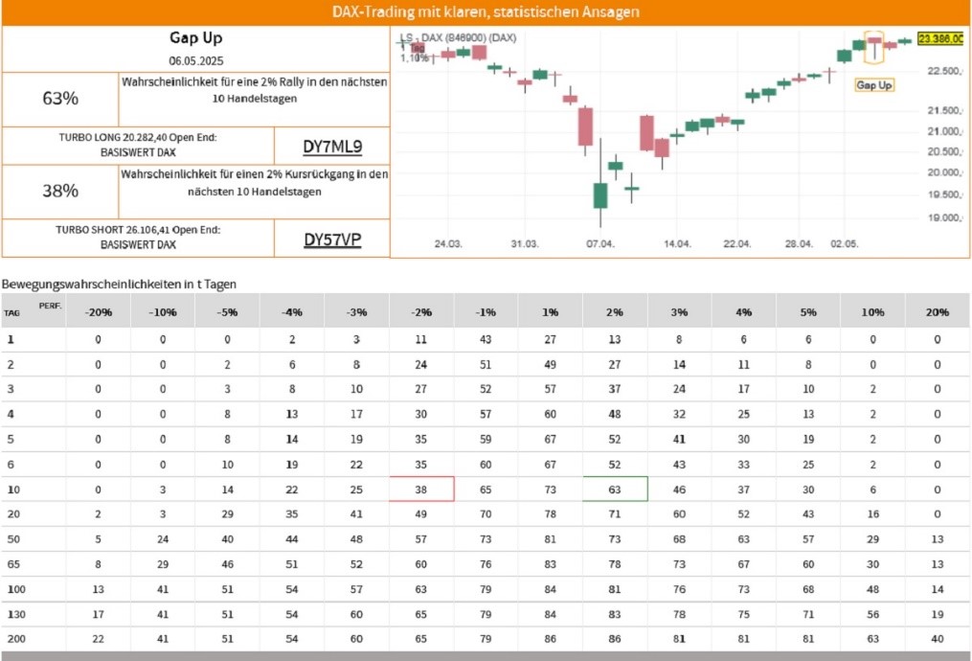Click the -2% column header
The image size is (972, 661).
tap(421, 312)
